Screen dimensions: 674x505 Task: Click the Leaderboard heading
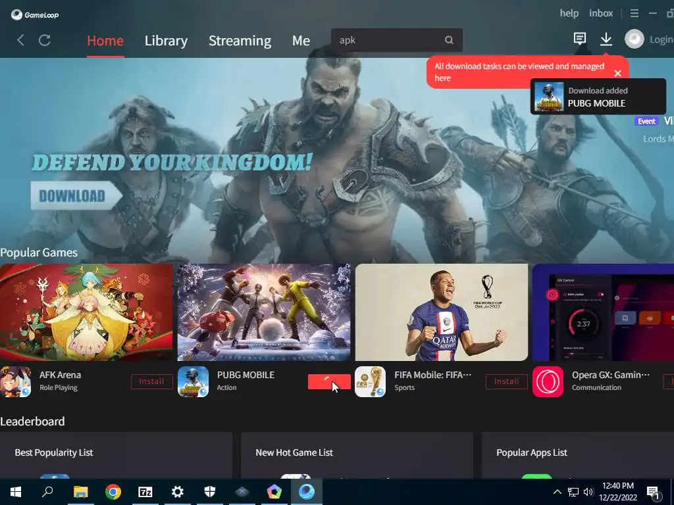32,421
